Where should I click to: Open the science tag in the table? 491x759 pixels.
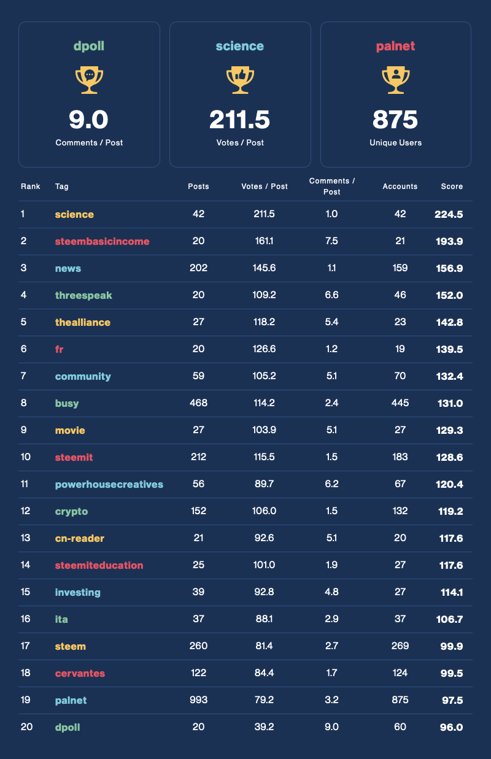[x=74, y=214]
